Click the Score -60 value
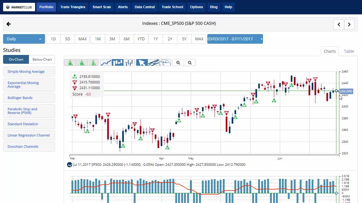The width and height of the screenshot is (362, 203). (88, 94)
